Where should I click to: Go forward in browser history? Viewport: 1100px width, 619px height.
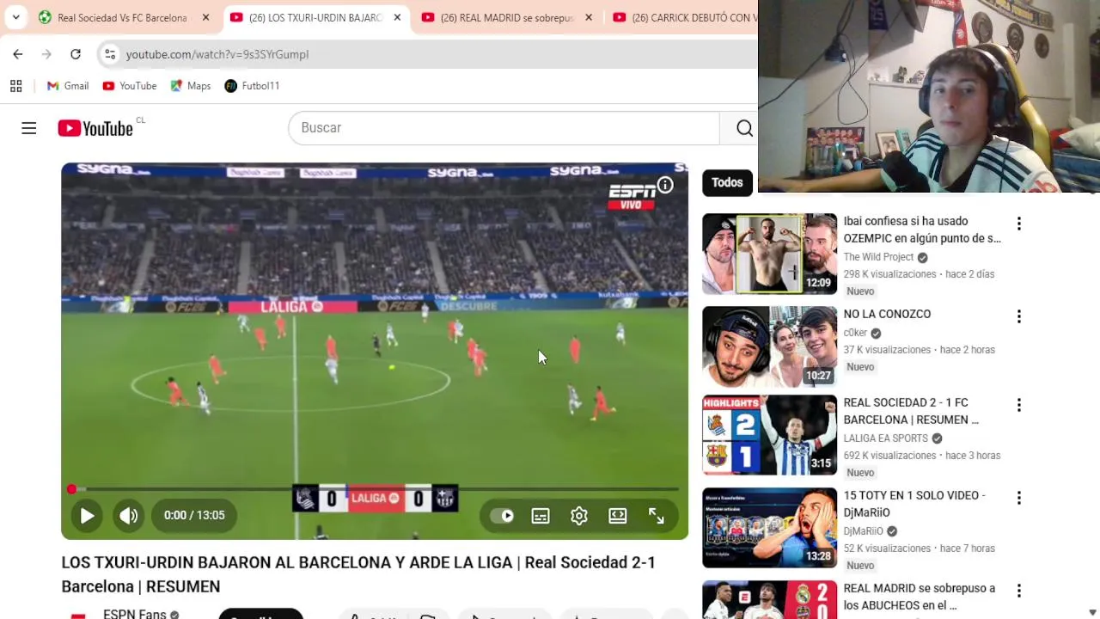pos(46,54)
